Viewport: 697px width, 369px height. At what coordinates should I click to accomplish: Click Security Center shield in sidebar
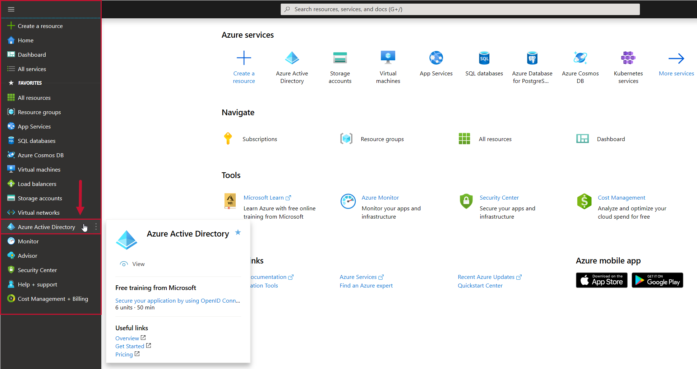coord(11,270)
